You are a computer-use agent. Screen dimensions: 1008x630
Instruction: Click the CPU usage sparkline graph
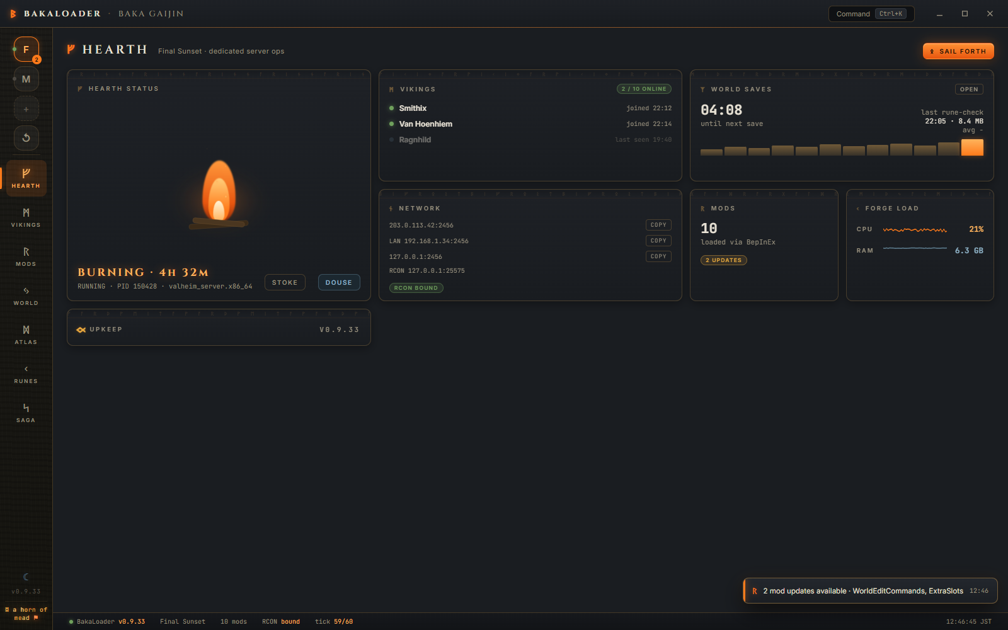(x=915, y=229)
